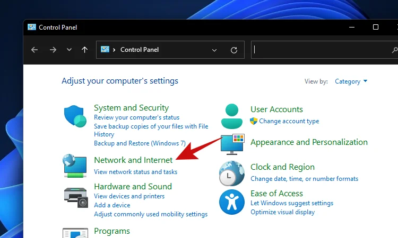Open Appearance and Personalization
The image size is (398, 238).
point(309,142)
